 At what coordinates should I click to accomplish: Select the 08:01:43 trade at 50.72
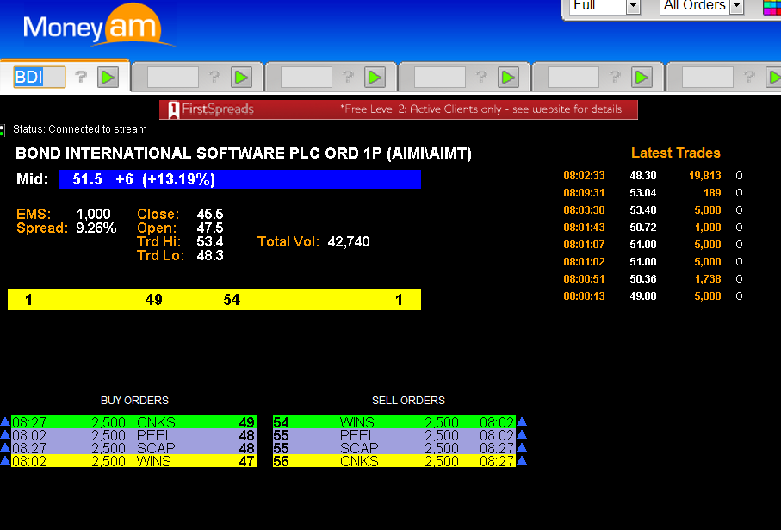(653, 228)
